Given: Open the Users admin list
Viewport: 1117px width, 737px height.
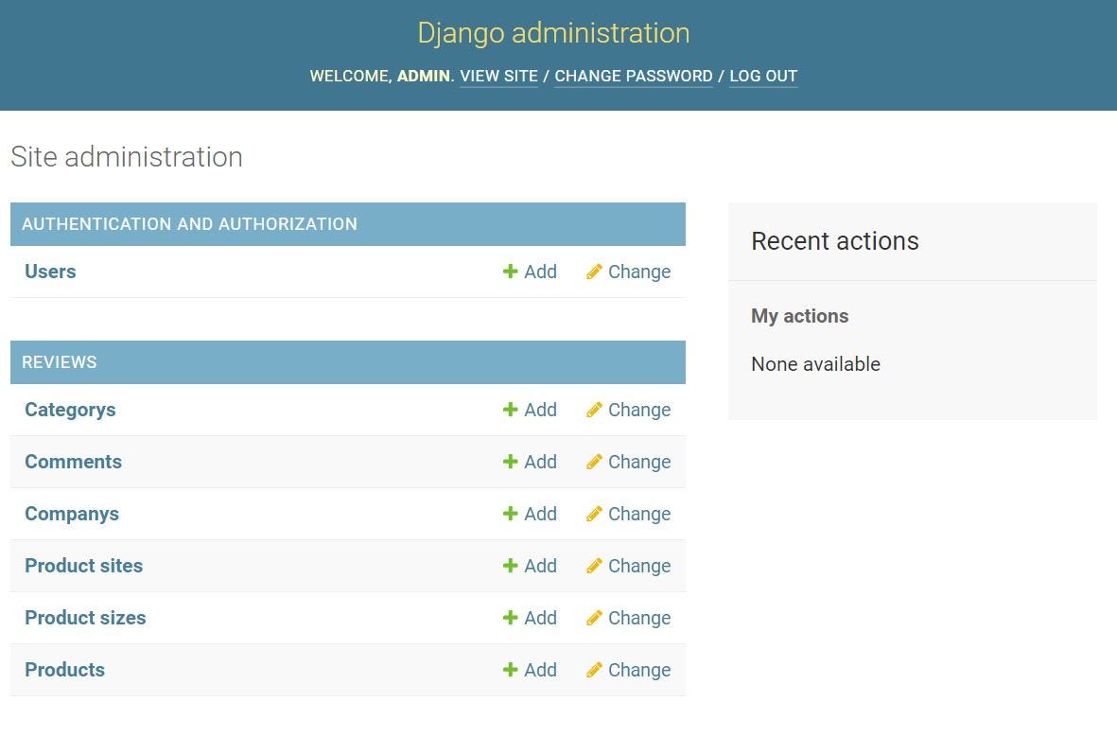Looking at the screenshot, I should tap(49, 272).
